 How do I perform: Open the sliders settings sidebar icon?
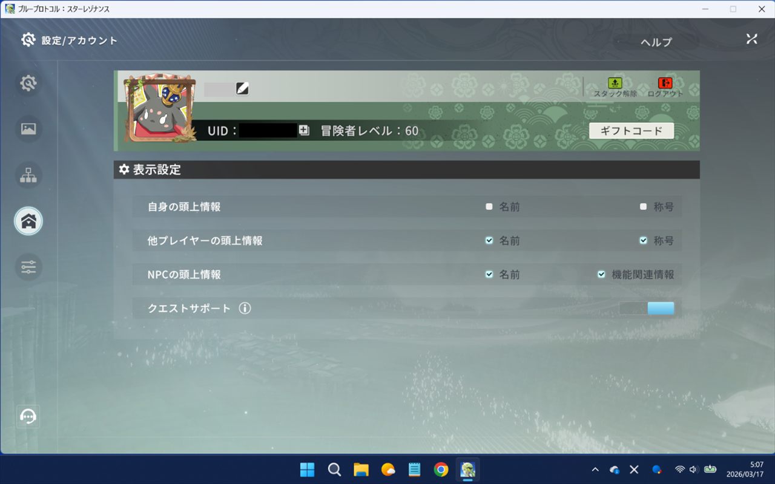(28, 267)
